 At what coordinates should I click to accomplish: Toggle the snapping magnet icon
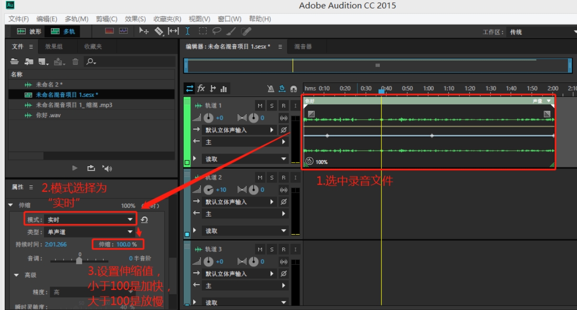294,89
